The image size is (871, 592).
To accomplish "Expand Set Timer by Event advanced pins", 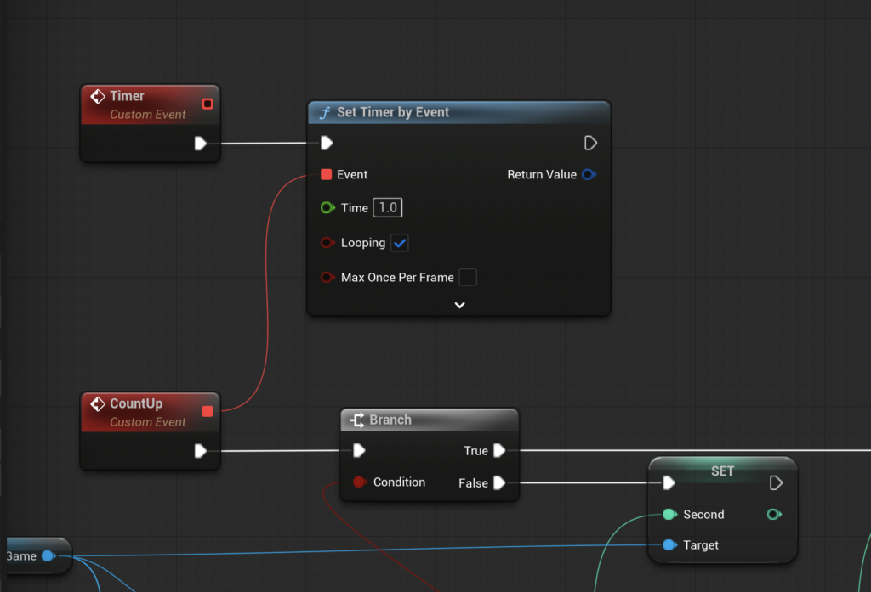I will tap(459, 305).
